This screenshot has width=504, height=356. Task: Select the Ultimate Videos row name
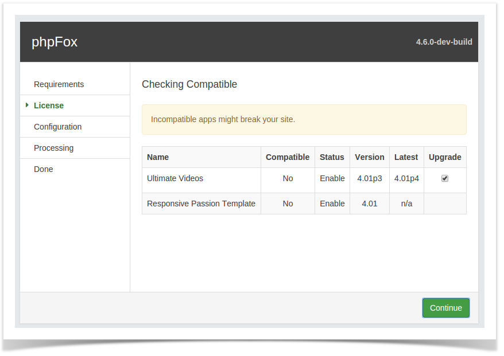175,178
